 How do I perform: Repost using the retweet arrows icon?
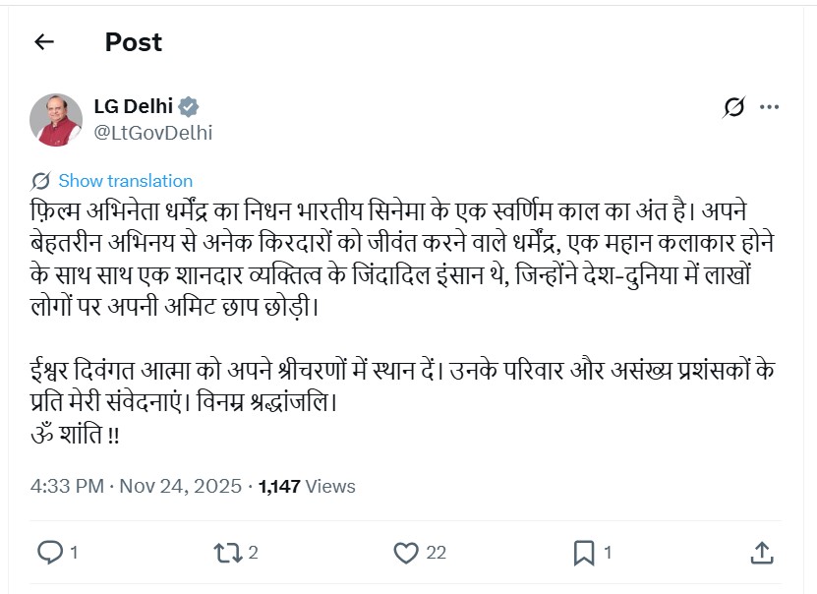pyautogui.click(x=228, y=553)
